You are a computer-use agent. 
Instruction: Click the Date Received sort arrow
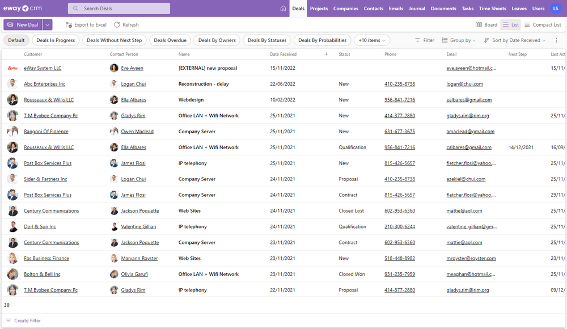tap(326, 53)
